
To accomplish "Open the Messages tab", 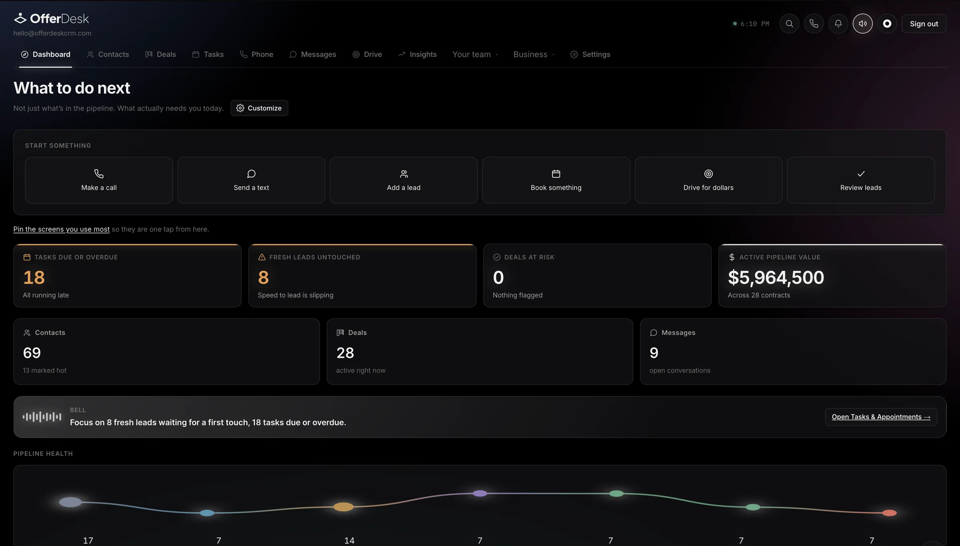I will pyautogui.click(x=313, y=54).
